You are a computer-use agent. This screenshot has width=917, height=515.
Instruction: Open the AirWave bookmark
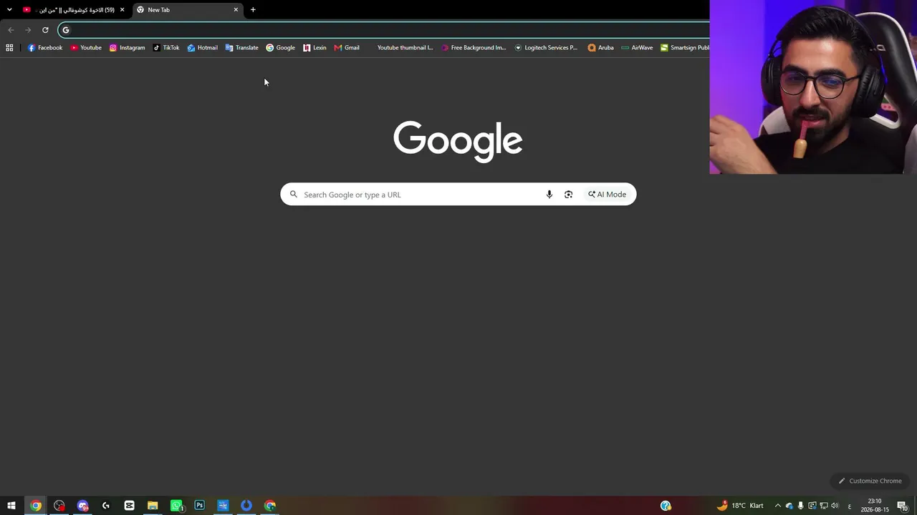pyautogui.click(x=637, y=48)
